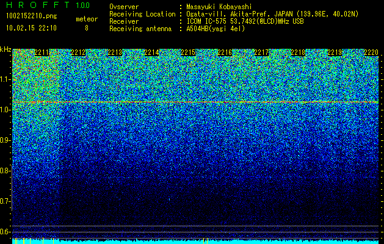This screenshot has width=384, height=244.
Task: Click the 2212 time marker
Action: (x=78, y=52)
